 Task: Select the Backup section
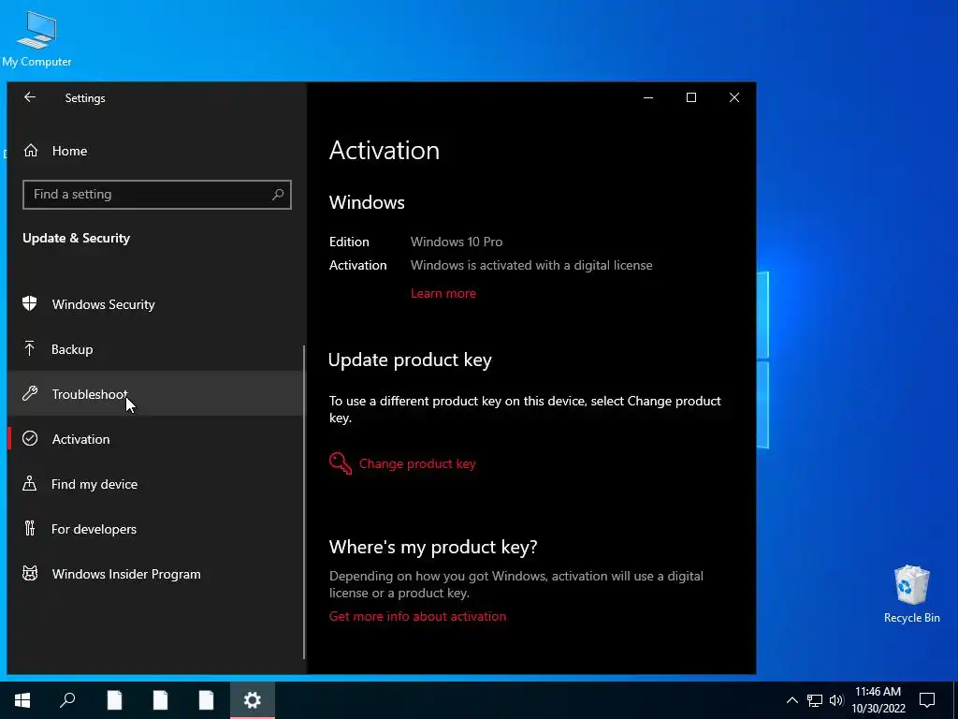point(156,349)
